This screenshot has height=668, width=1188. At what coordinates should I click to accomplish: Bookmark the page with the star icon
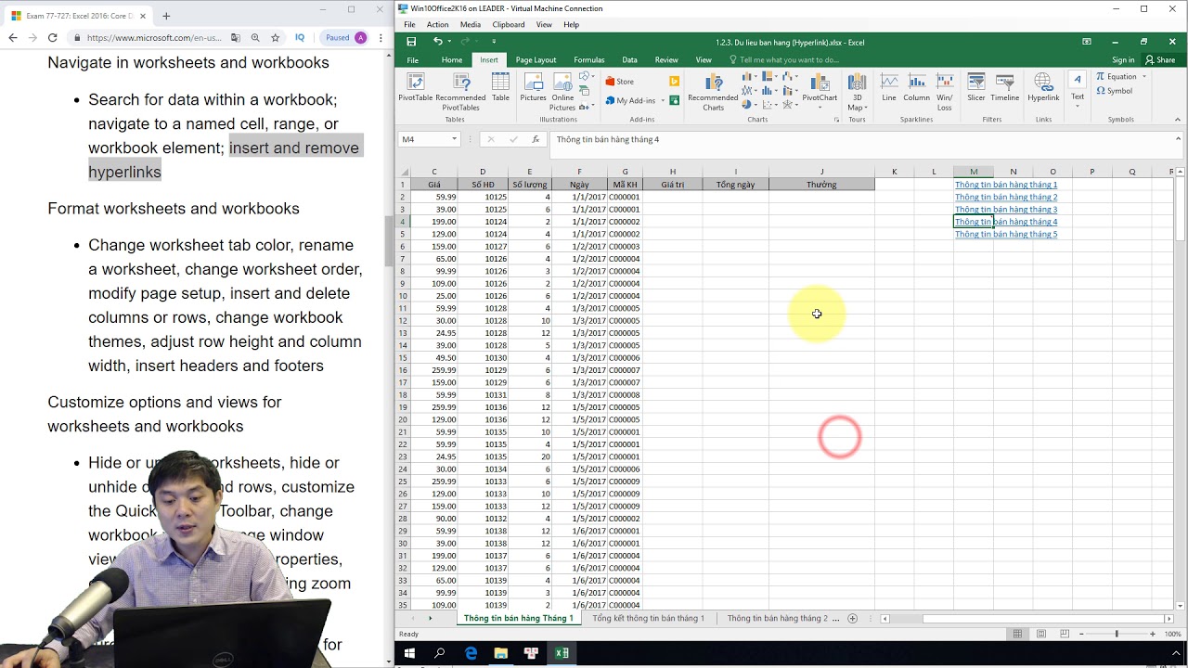276,38
